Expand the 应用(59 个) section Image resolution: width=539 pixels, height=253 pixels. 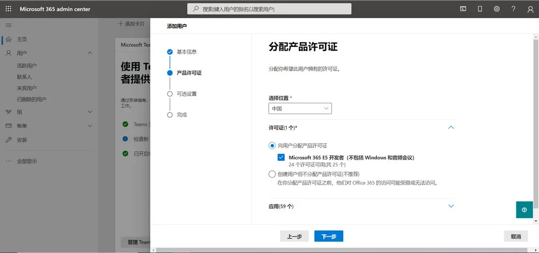[x=451, y=206]
